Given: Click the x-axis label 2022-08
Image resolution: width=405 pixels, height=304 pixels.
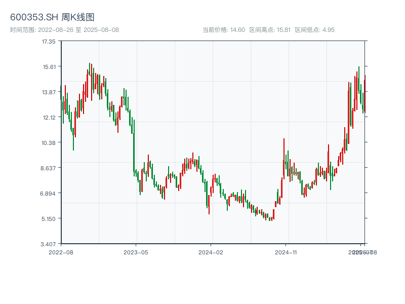Looking at the screenshot, I should click(x=61, y=252).
